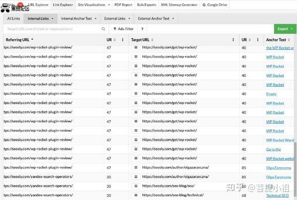Select the UR value '68'
This screenshot has height=200, width=297.
(244, 196)
